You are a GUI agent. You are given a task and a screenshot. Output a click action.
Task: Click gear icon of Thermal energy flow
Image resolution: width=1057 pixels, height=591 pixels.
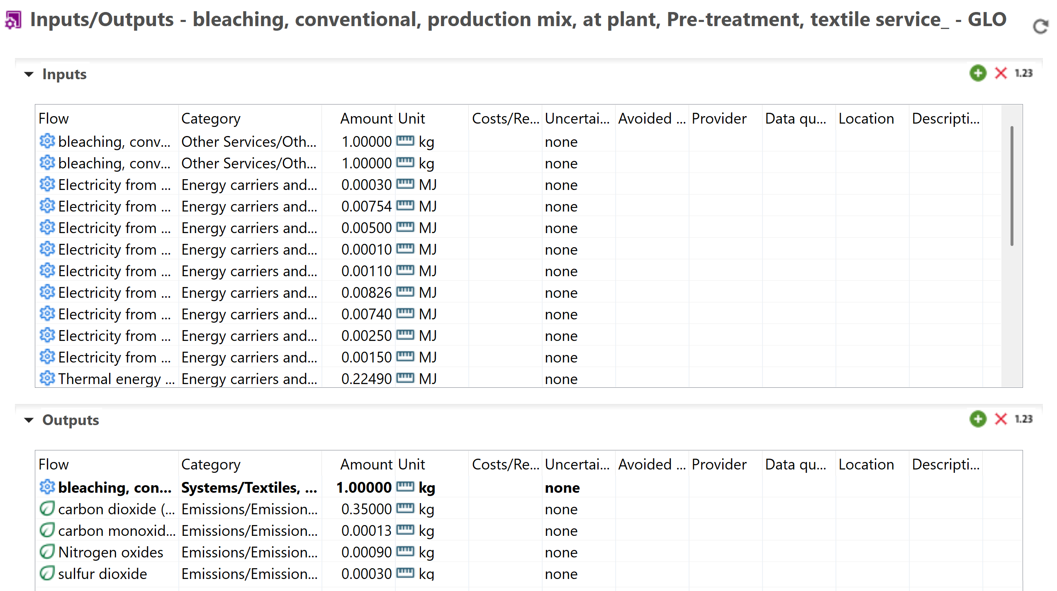[x=47, y=378]
